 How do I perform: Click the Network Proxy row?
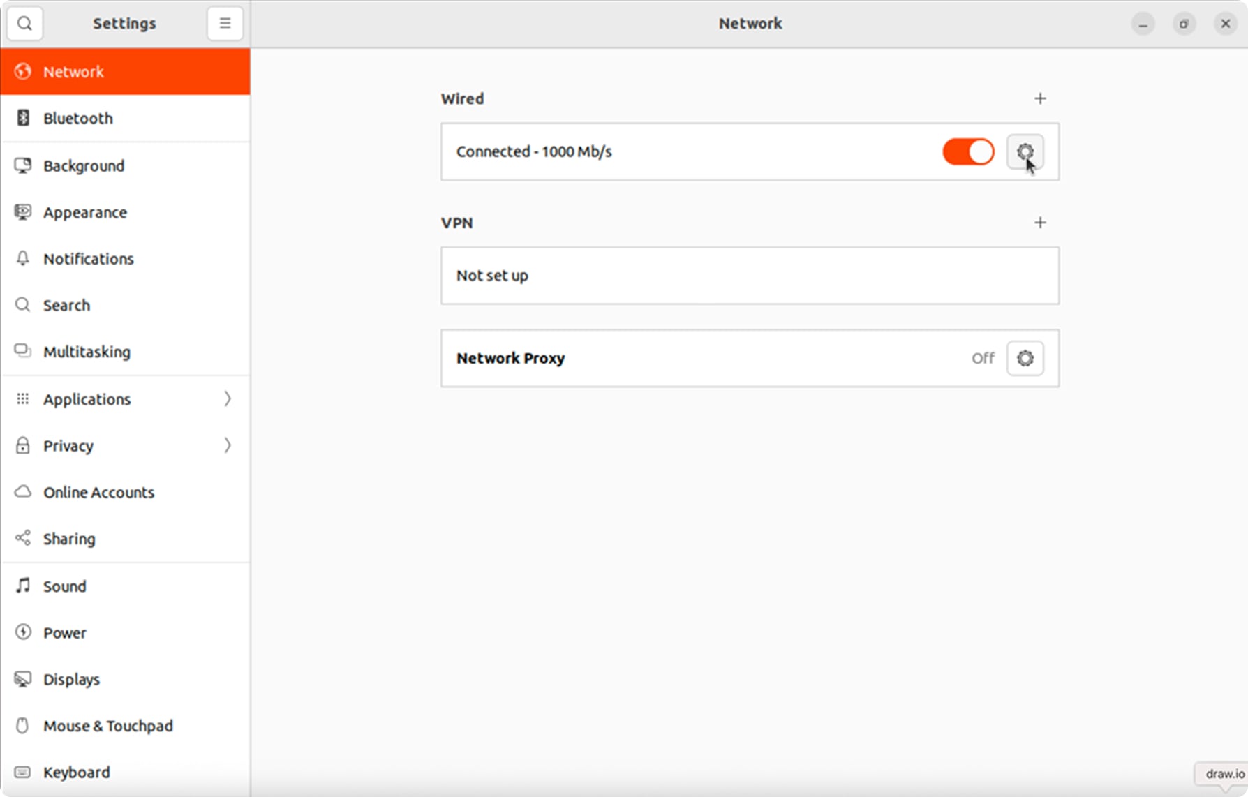(x=698, y=358)
